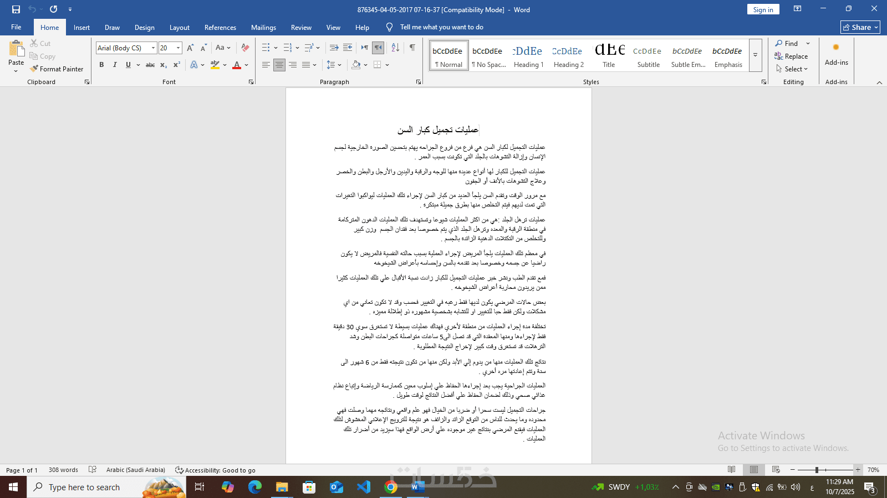Open the File tab
This screenshot has width=887, height=498.
coord(16,27)
